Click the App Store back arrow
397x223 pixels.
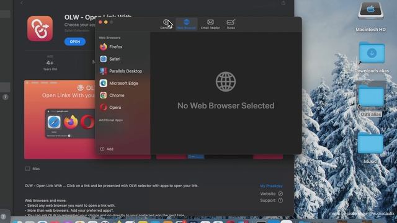(x=22, y=2)
